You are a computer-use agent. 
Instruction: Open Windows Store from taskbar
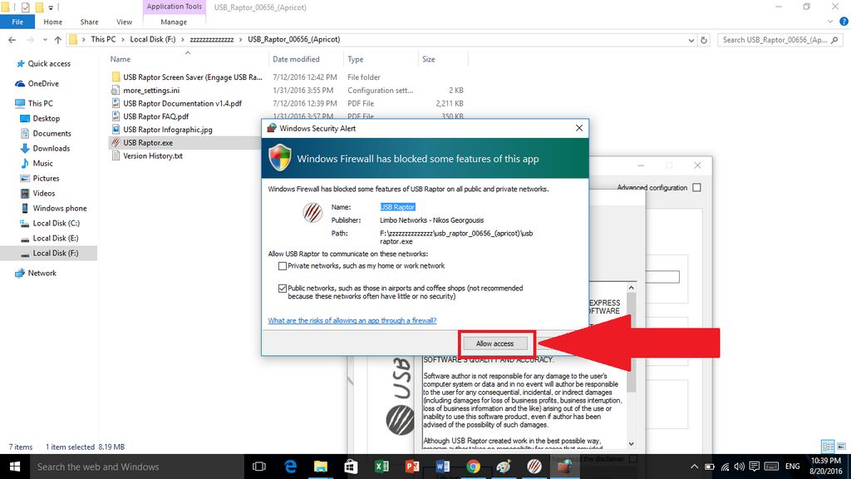point(352,467)
